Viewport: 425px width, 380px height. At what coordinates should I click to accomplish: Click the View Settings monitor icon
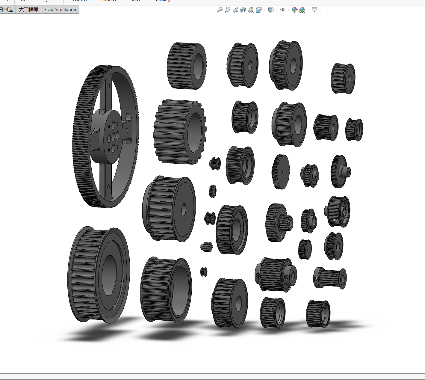tap(314, 10)
